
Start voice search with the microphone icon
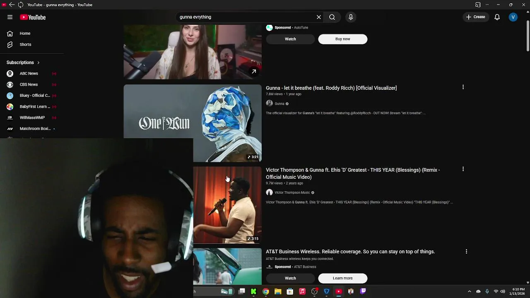[351, 17]
